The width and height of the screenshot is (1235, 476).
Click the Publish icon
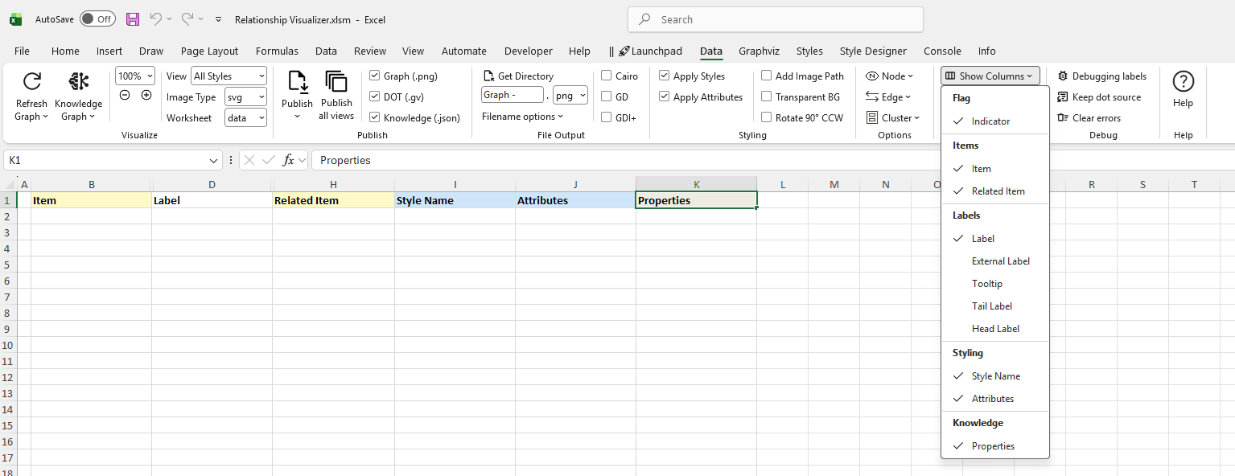(x=297, y=82)
